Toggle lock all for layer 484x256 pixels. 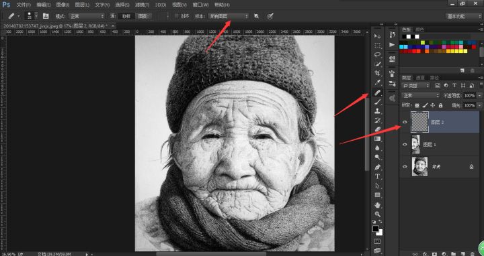point(440,105)
